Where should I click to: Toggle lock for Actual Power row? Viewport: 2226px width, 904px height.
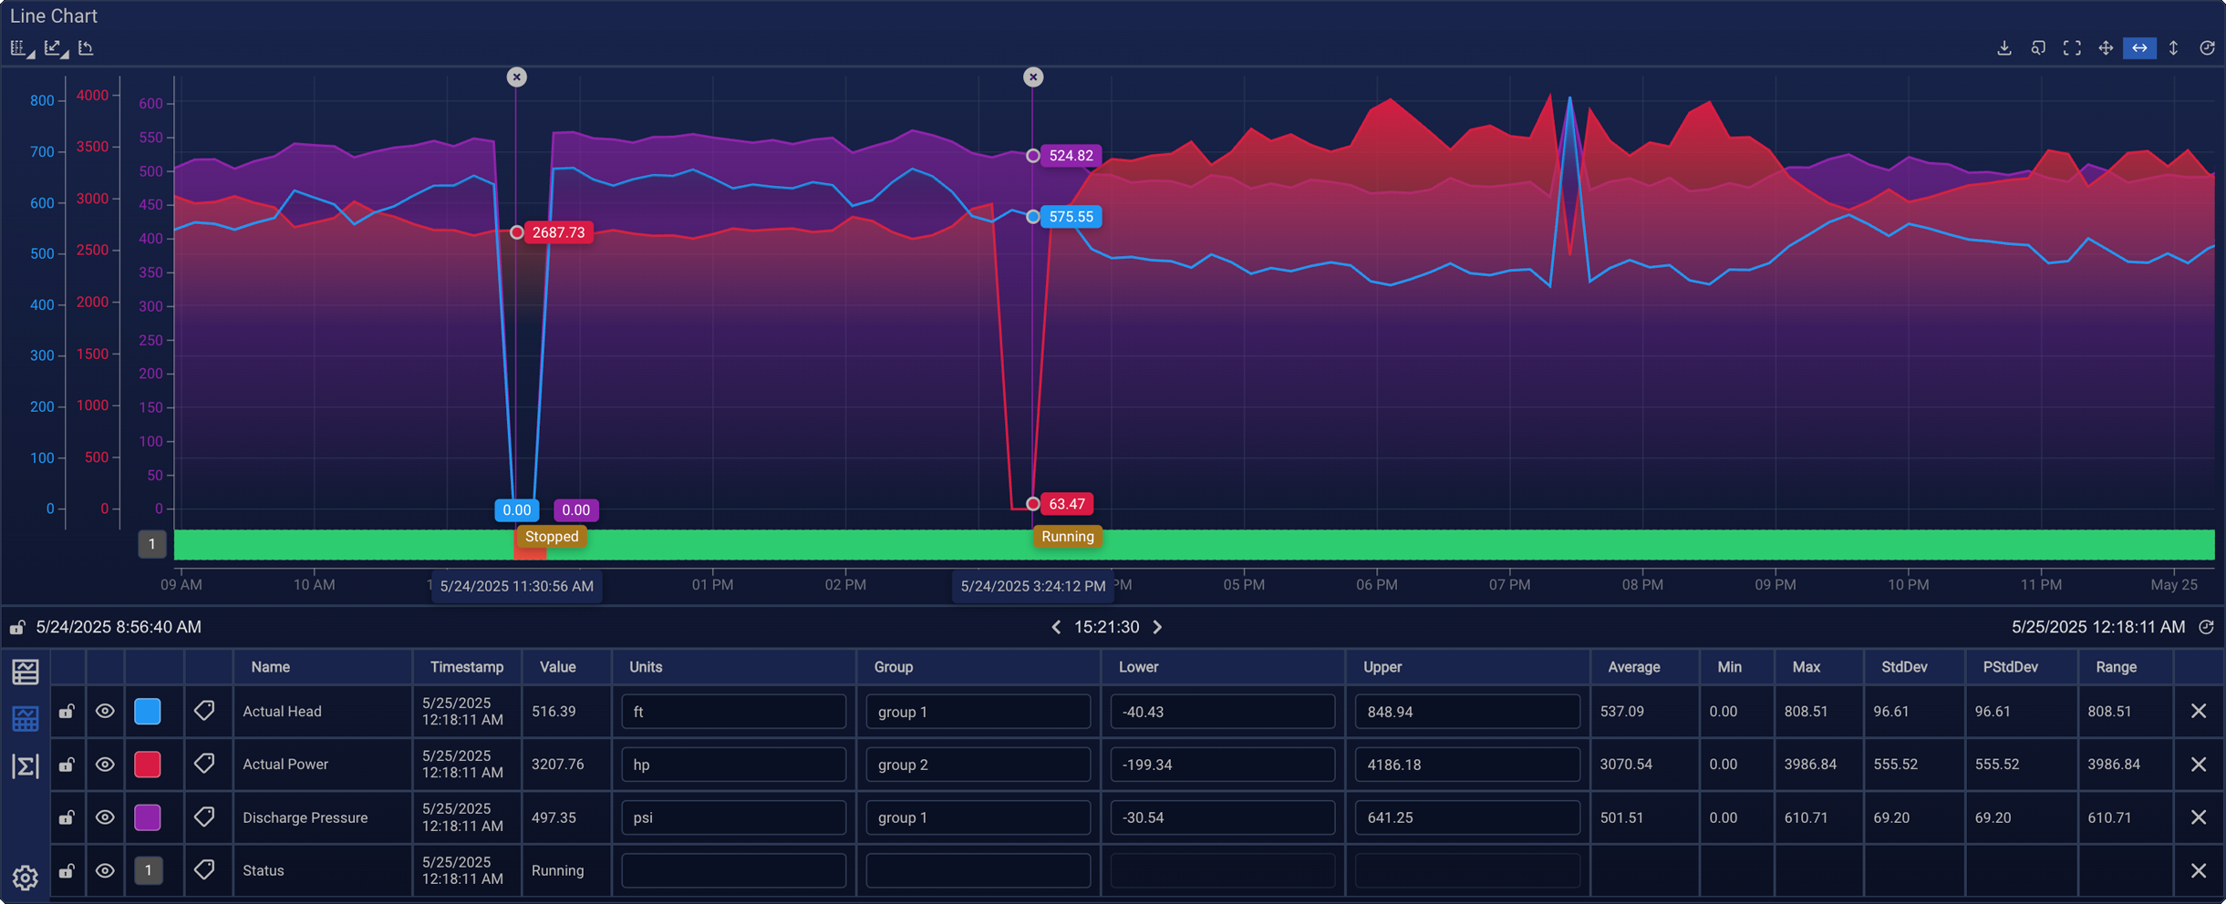point(67,765)
